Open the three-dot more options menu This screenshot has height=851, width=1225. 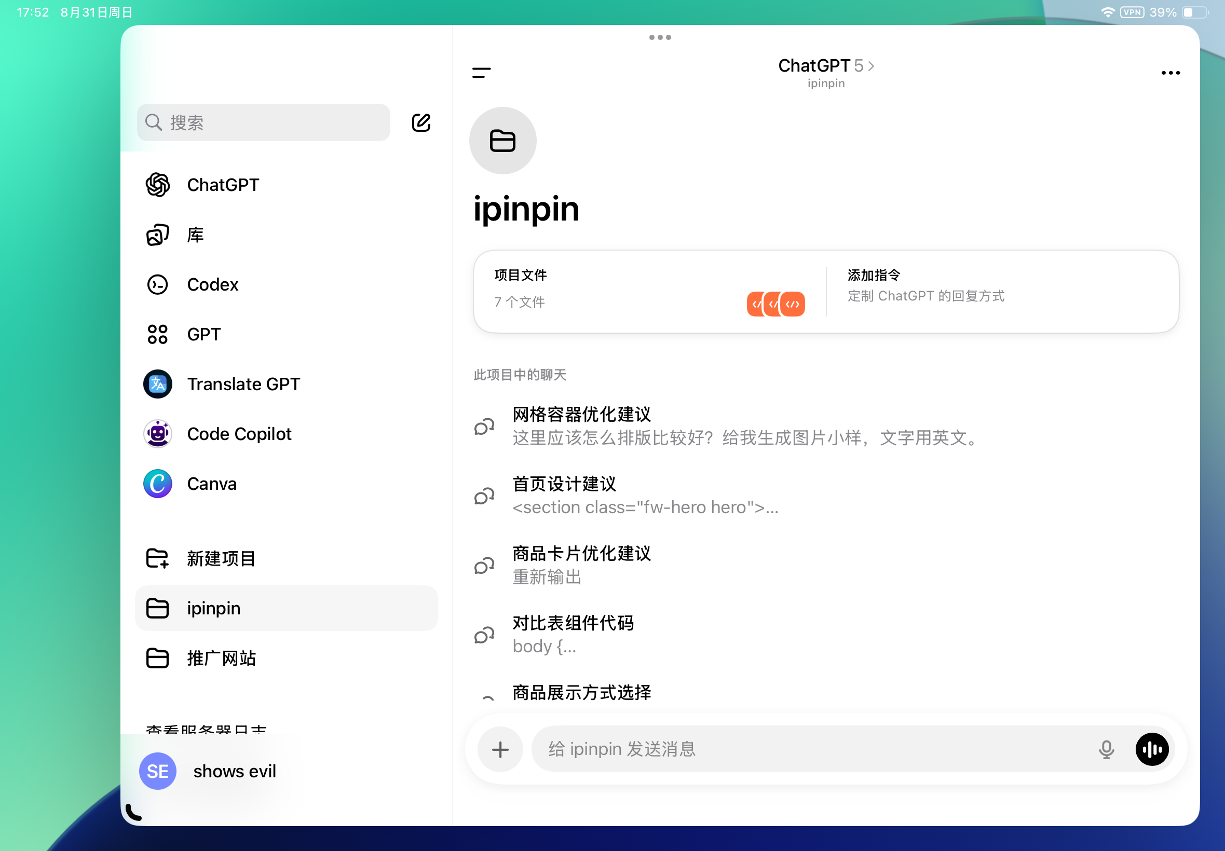pyautogui.click(x=1170, y=73)
